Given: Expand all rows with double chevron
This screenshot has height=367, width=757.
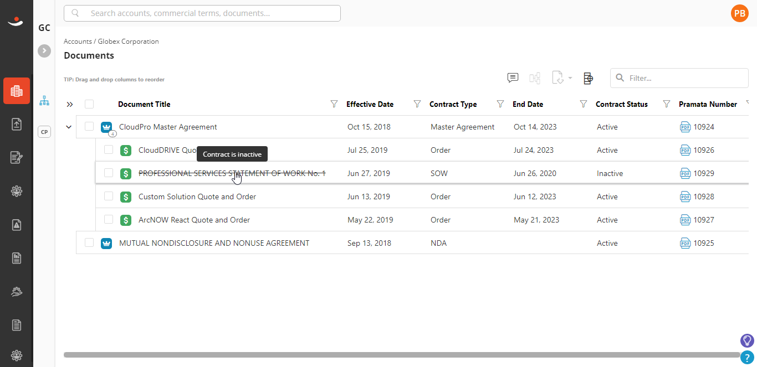Looking at the screenshot, I should coord(70,104).
